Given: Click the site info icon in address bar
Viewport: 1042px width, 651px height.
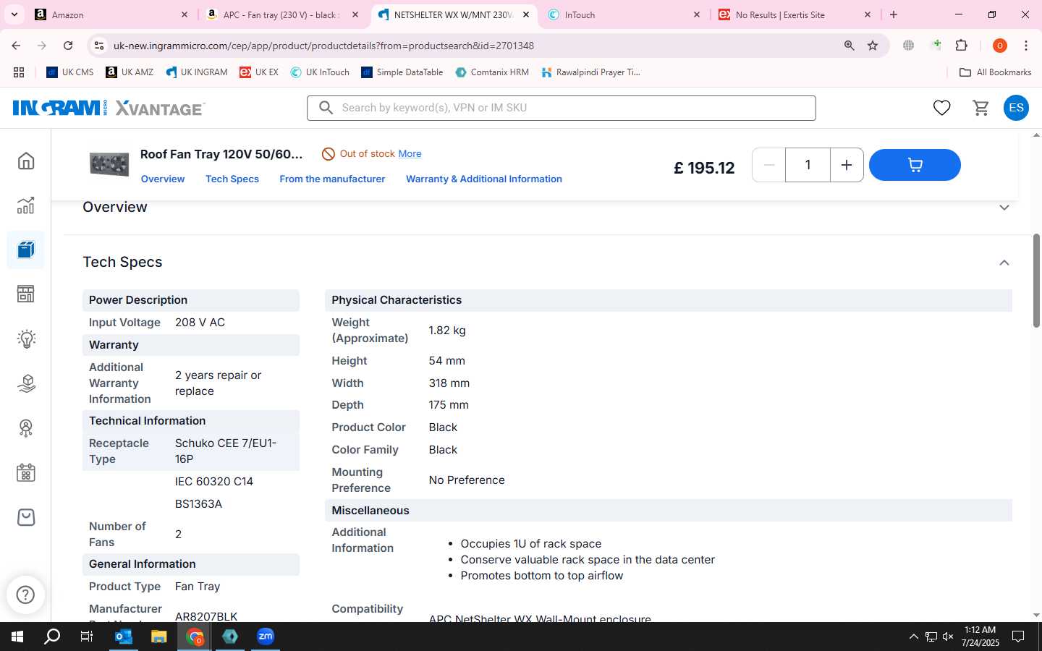Looking at the screenshot, I should point(98,46).
